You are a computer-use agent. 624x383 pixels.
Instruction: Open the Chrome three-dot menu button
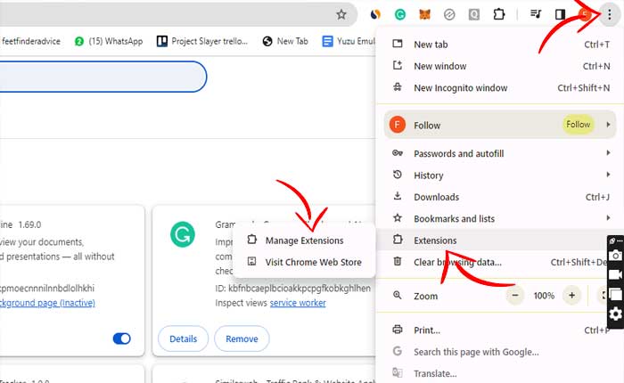coord(609,15)
